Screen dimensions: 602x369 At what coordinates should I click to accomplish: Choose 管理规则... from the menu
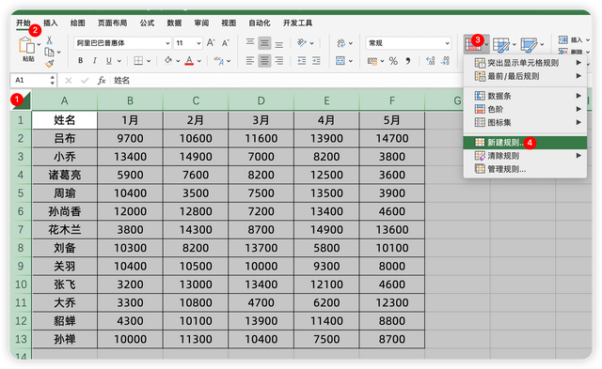point(525,169)
